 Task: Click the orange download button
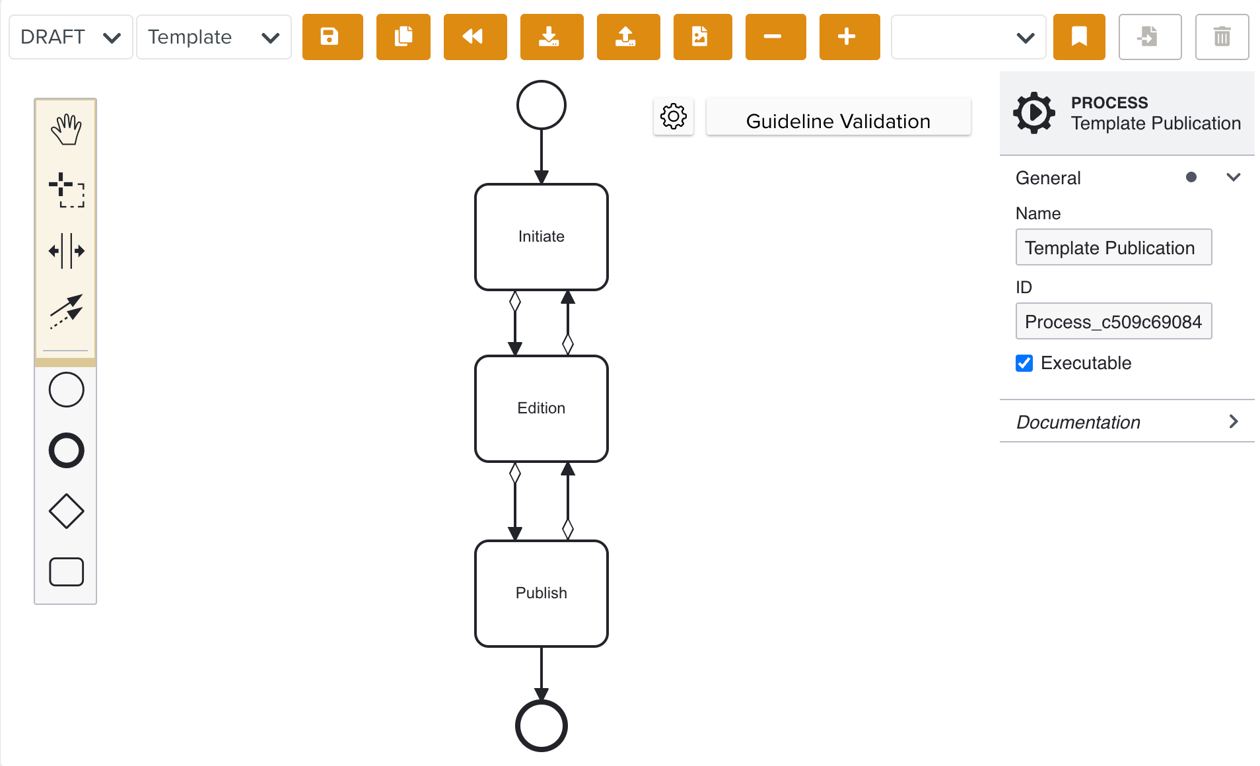[551, 37]
